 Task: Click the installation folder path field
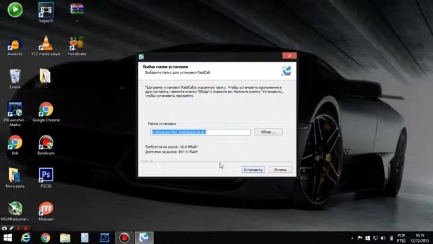coord(200,132)
